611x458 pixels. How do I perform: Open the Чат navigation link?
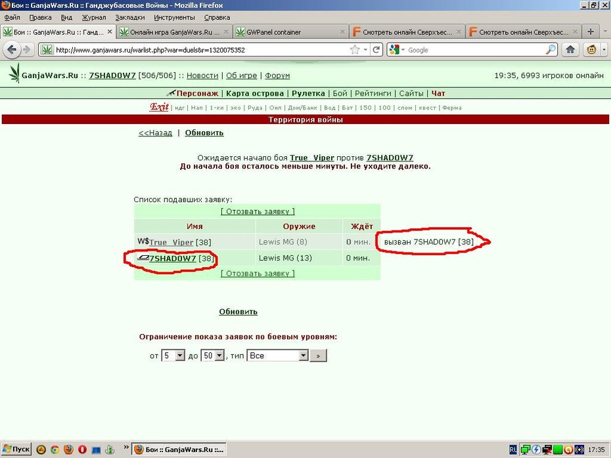(x=438, y=93)
